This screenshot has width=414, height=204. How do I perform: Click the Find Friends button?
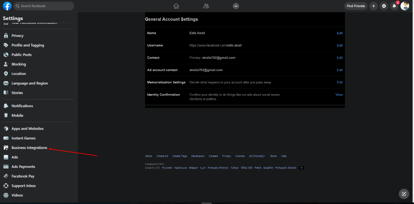[355, 6]
